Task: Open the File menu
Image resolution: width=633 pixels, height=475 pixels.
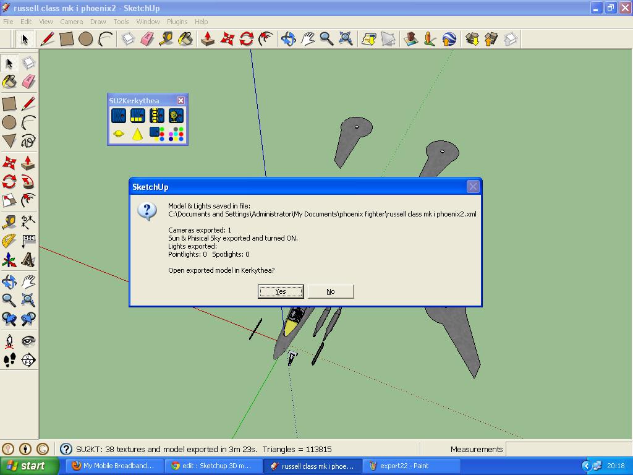Action: [8, 22]
